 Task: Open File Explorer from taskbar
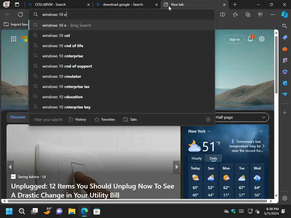pos(72,211)
